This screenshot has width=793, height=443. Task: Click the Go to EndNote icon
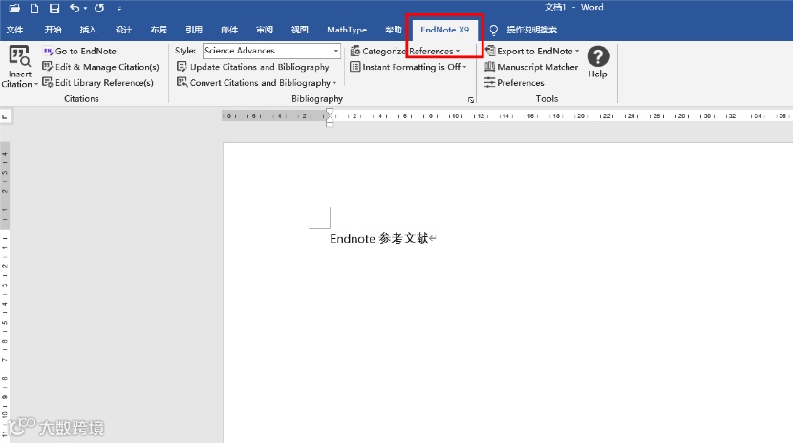[48, 51]
